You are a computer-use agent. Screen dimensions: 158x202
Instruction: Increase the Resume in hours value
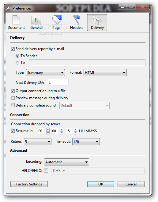point(48,130)
